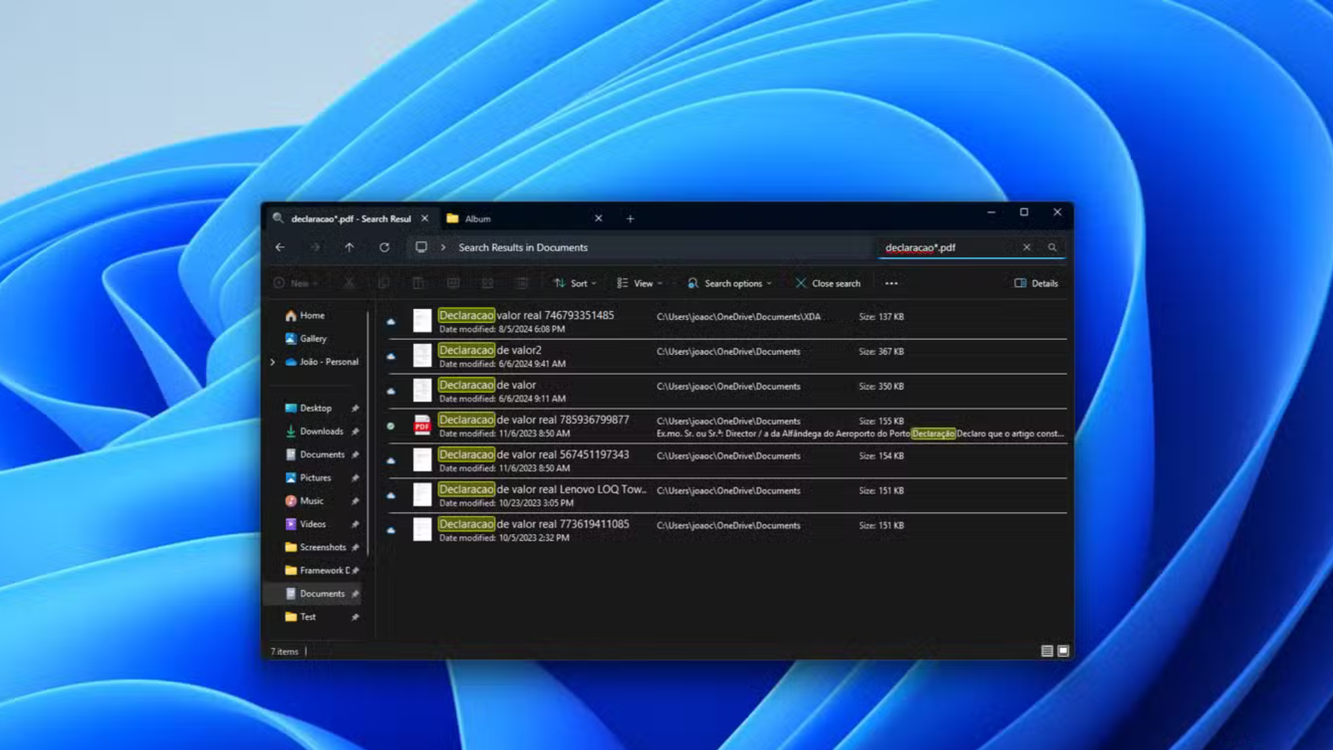The height and width of the screenshot is (750, 1333).
Task: Go back using the back arrow
Action: click(280, 247)
